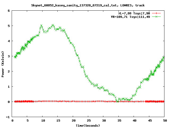Click y-axis tick label 6
Viewport: 170px width, 128px height.
click(x=9, y=11)
